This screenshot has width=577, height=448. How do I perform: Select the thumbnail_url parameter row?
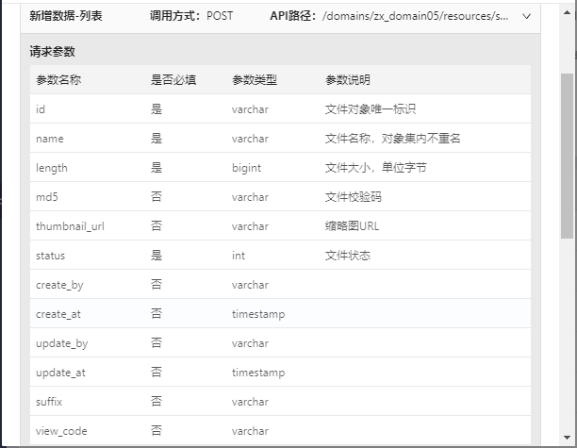(279, 226)
